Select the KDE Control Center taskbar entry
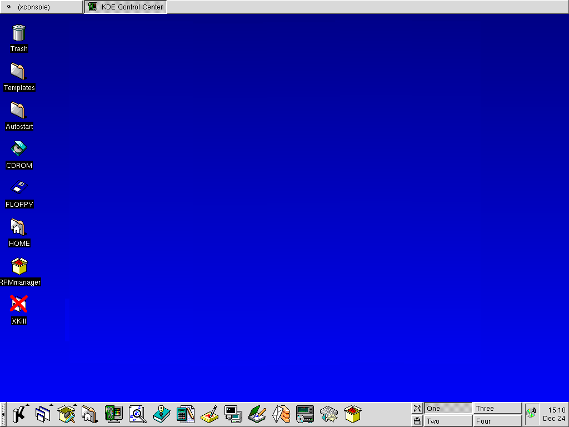This screenshot has width=569, height=427. 126,7
